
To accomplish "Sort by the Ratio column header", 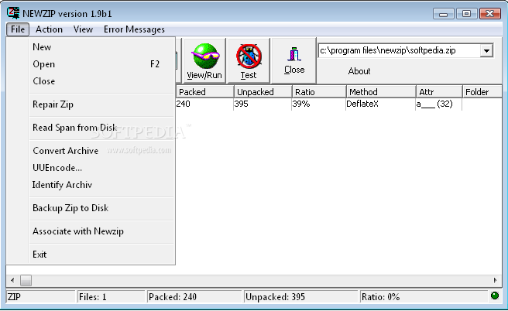I will 319,92.
